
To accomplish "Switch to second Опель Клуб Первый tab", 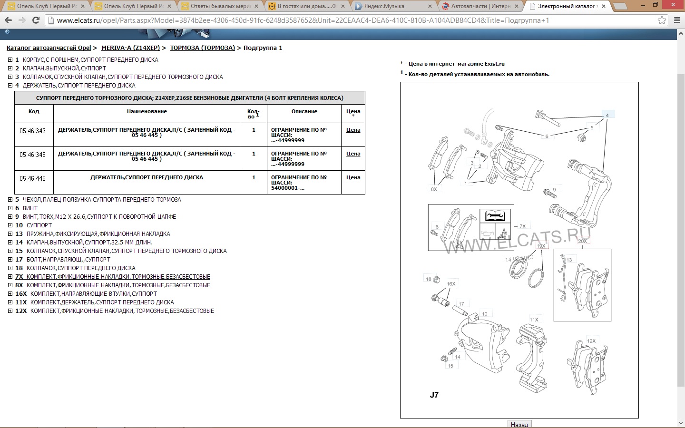I will click(133, 6).
